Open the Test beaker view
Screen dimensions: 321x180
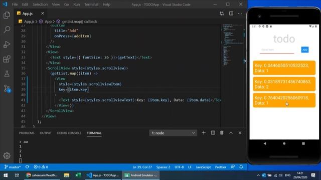pyautogui.click(x=7, y=73)
